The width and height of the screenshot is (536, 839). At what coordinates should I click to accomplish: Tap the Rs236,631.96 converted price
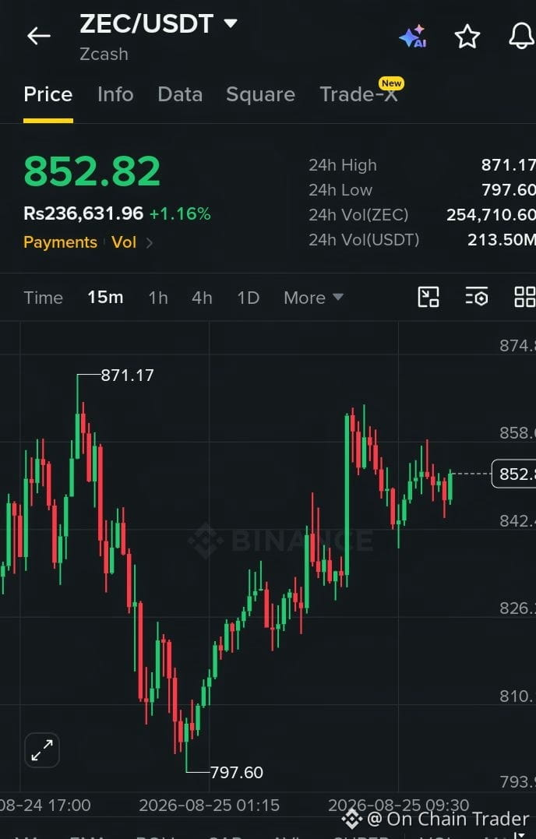tap(83, 214)
